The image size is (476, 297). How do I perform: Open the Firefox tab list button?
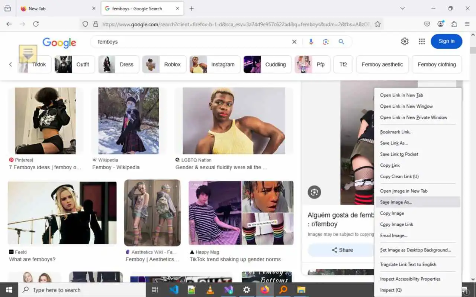point(7,9)
